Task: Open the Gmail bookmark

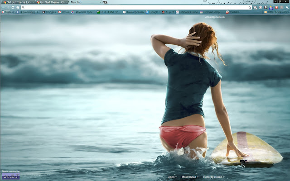Action: 64,12
